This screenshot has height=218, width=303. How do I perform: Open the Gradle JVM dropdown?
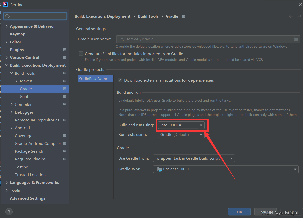(x=226, y=169)
